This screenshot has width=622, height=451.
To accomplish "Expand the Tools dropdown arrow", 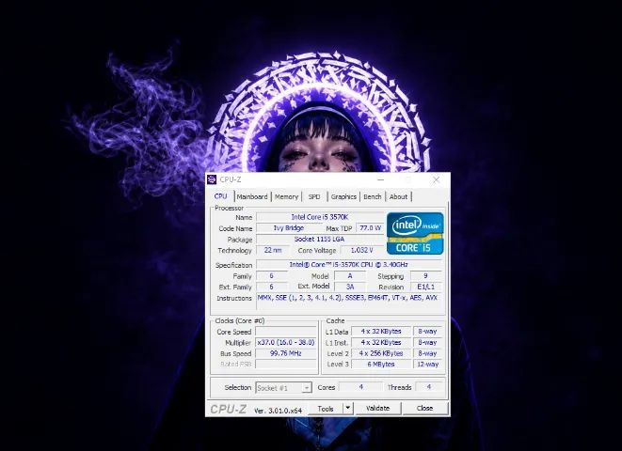I will pyautogui.click(x=348, y=408).
